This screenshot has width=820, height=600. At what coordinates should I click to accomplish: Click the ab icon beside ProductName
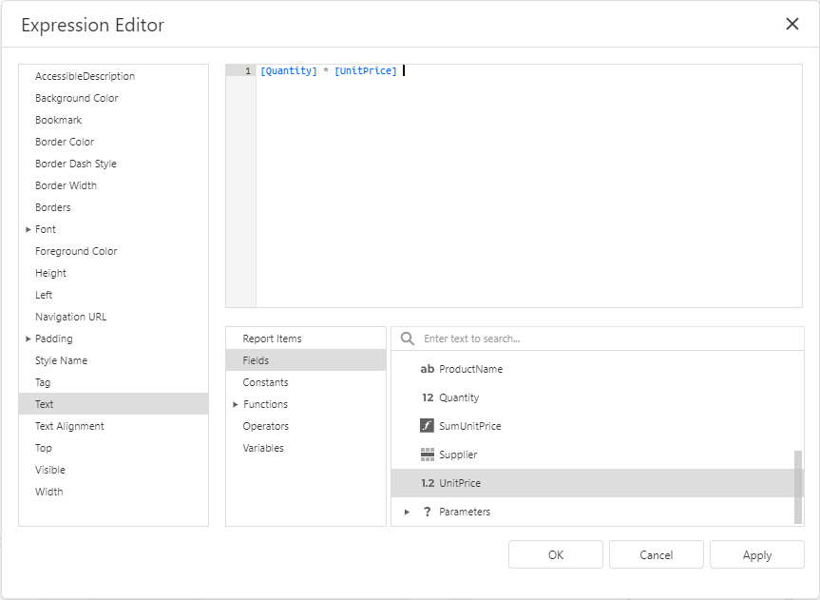[x=428, y=369]
